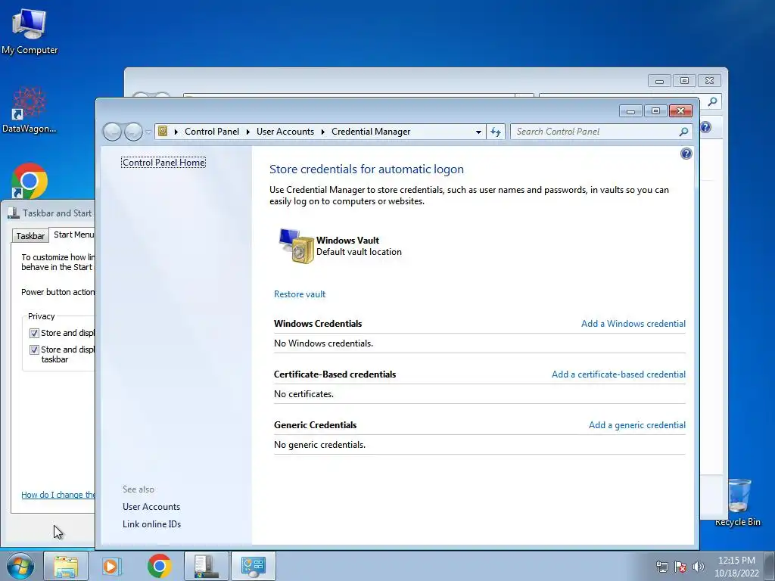
Task: Expand the arrow after Control Panel breadcrumb
Action: [x=248, y=132]
